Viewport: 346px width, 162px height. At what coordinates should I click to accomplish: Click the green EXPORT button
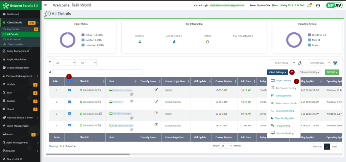point(331,72)
